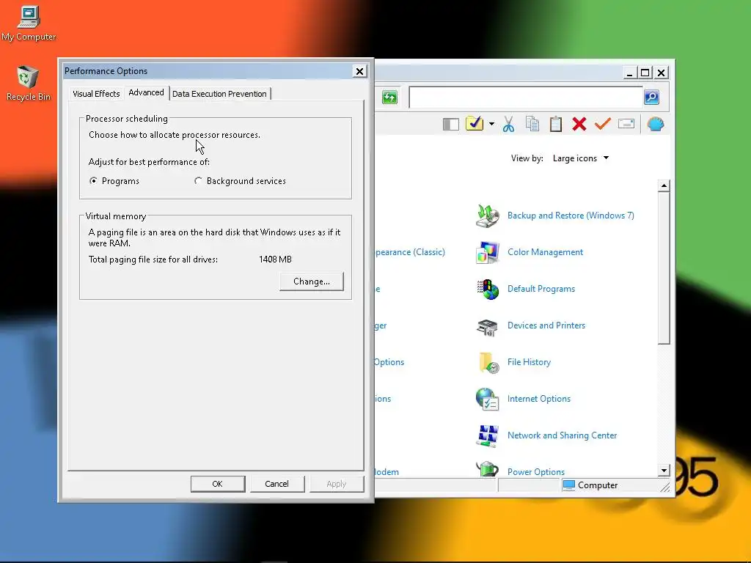Viewport: 751px width, 563px height.
Task: Open Backup and Restore (Windows 7) link
Action: (571, 216)
